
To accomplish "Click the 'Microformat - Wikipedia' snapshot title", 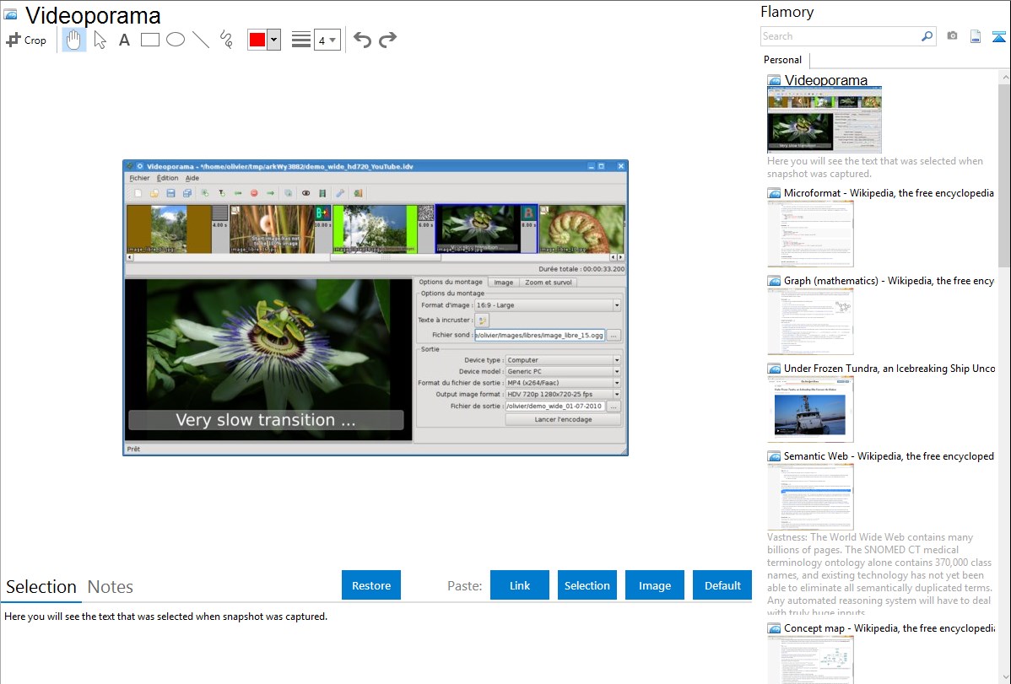I will coord(889,193).
